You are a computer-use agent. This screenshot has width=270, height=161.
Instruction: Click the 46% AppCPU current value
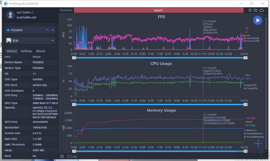pyautogui.click(x=248, y=75)
